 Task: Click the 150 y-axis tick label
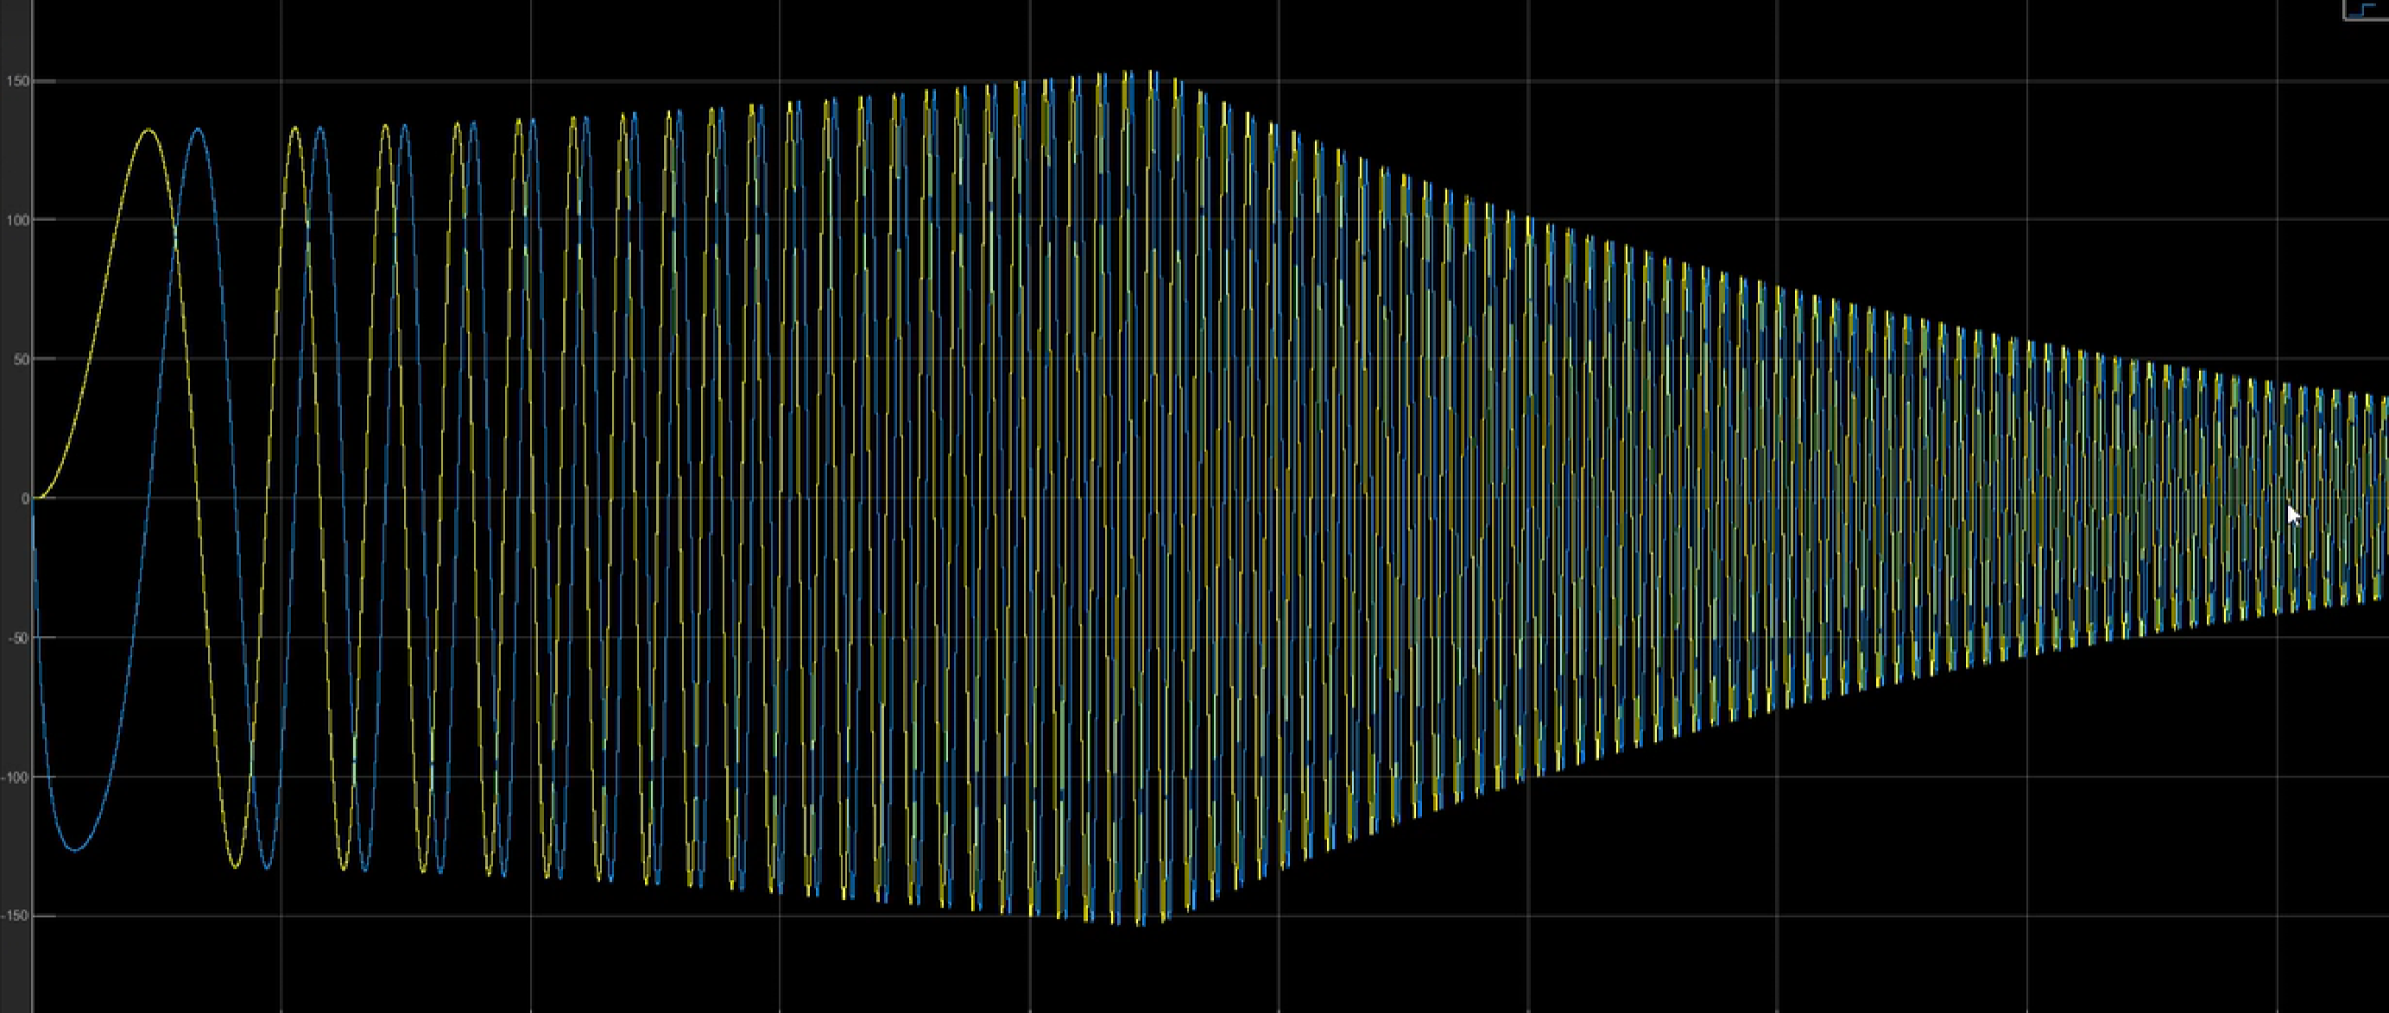point(16,82)
